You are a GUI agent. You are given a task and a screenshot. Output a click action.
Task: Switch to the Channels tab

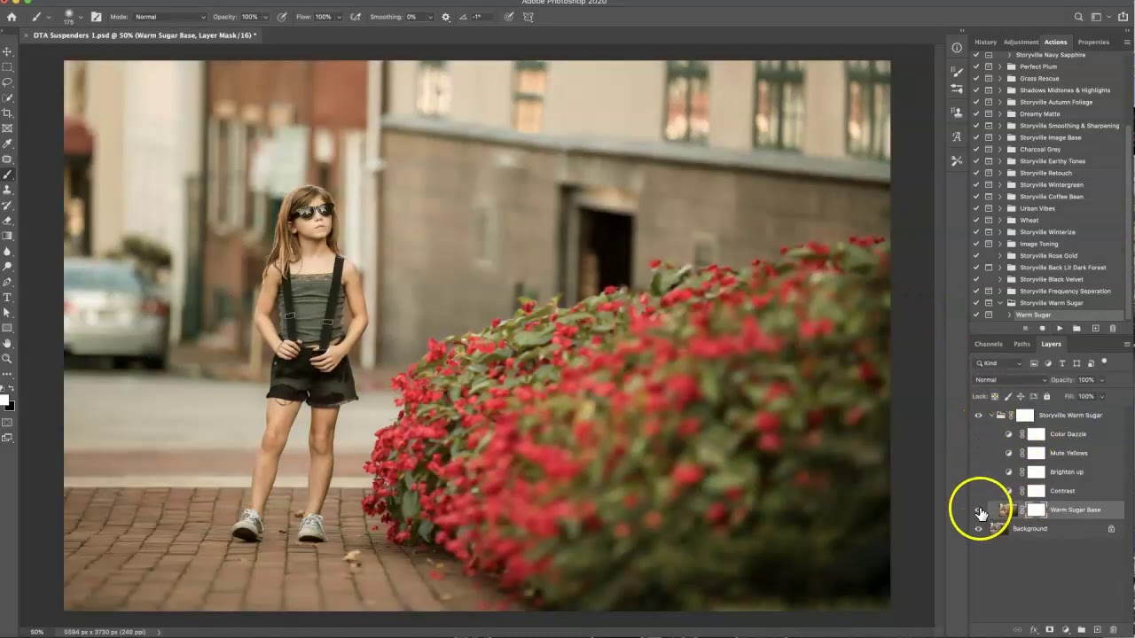(988, 344)
